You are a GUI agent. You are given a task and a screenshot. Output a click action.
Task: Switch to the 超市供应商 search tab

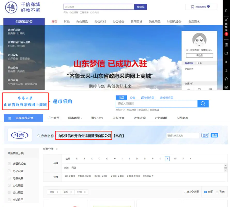(x=148, y=98)
